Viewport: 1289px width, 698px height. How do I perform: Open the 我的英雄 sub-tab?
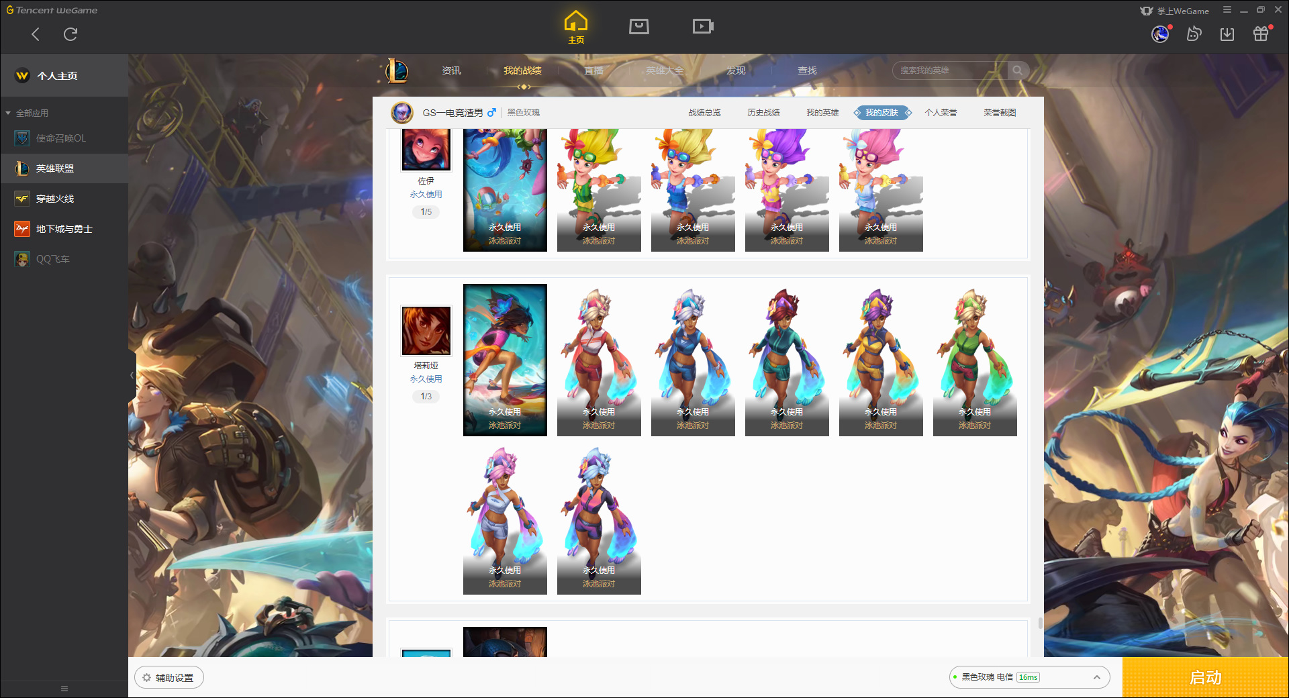pos(822,113)
